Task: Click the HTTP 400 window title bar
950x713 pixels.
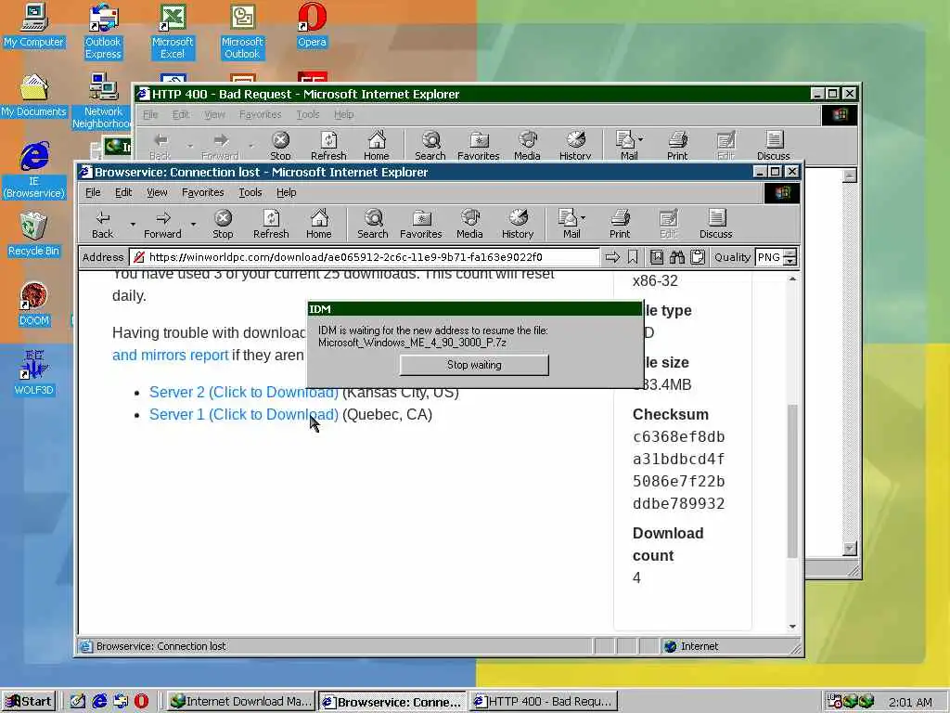Action: (472, 94)
